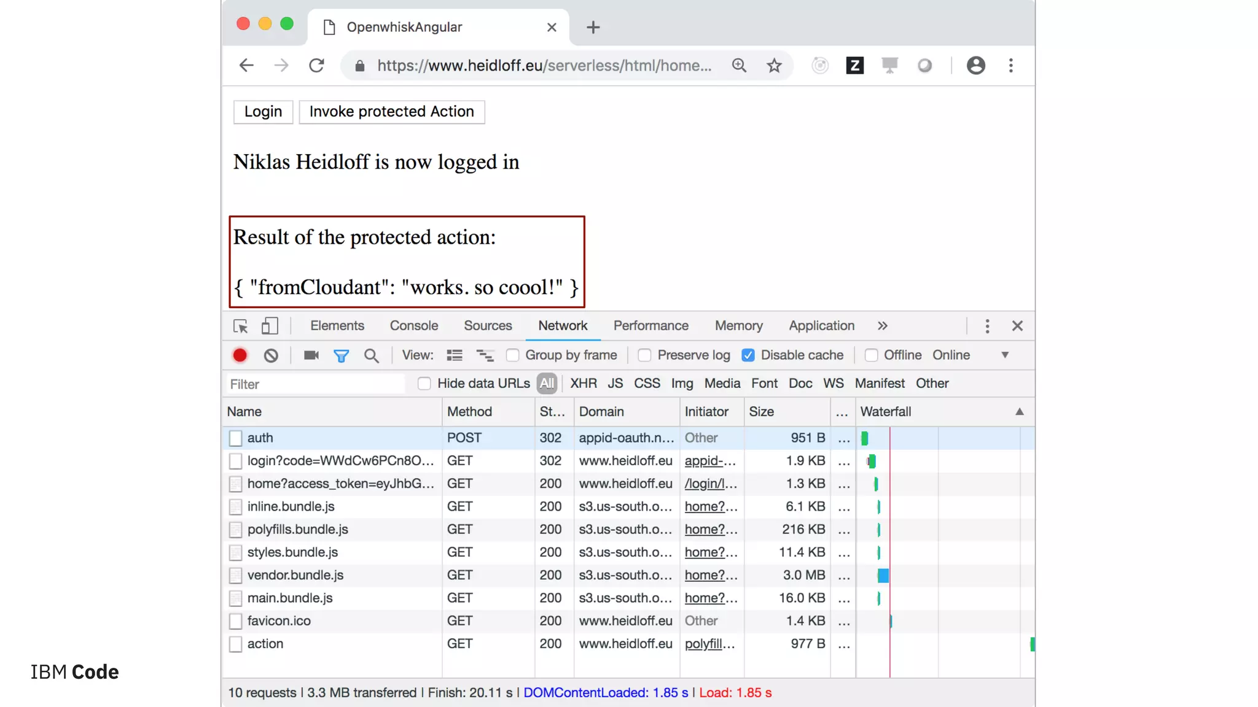Switch to the Console tab
Viewport: 1258px width, 707px height.
coord(413,326)
